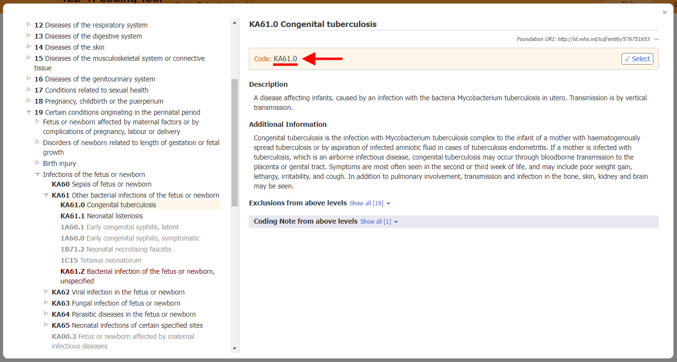Collapse chapter 19 perinatal conditions
The image size is (677, 362).
point(29,112)
